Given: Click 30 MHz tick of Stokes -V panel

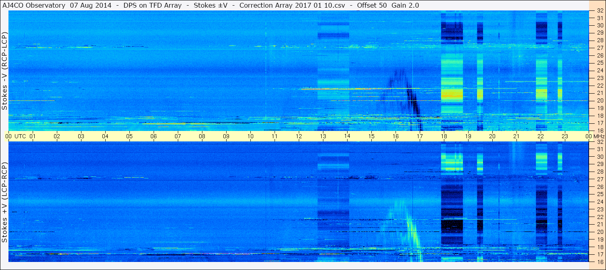Looking at the screenshot, I should tap(600, 25).
